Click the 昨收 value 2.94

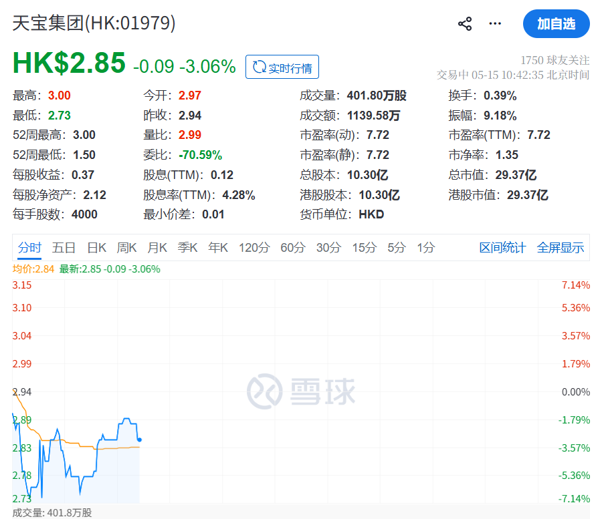pos(190,116)
